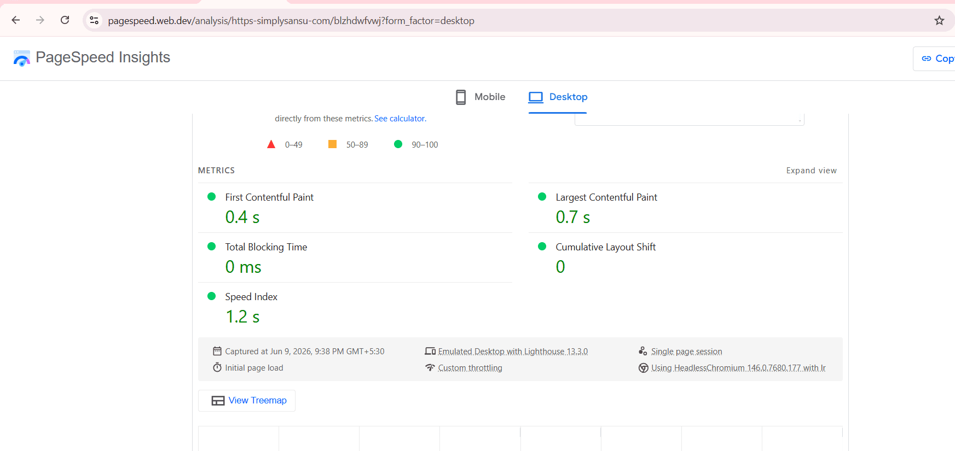This screenshot has width=955, height=451.
Task: Click the devices icon beside Emulated Desktop
Action: point(430,351)
